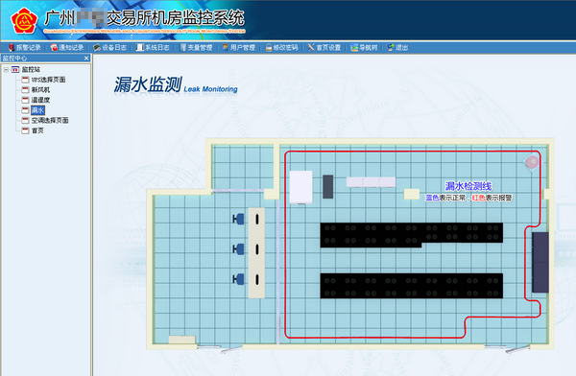Open 温湿度 tree item
This screenshot has height=376, width=576.
[40, 100]
